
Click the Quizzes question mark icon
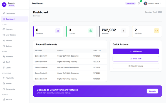point(4,46)
